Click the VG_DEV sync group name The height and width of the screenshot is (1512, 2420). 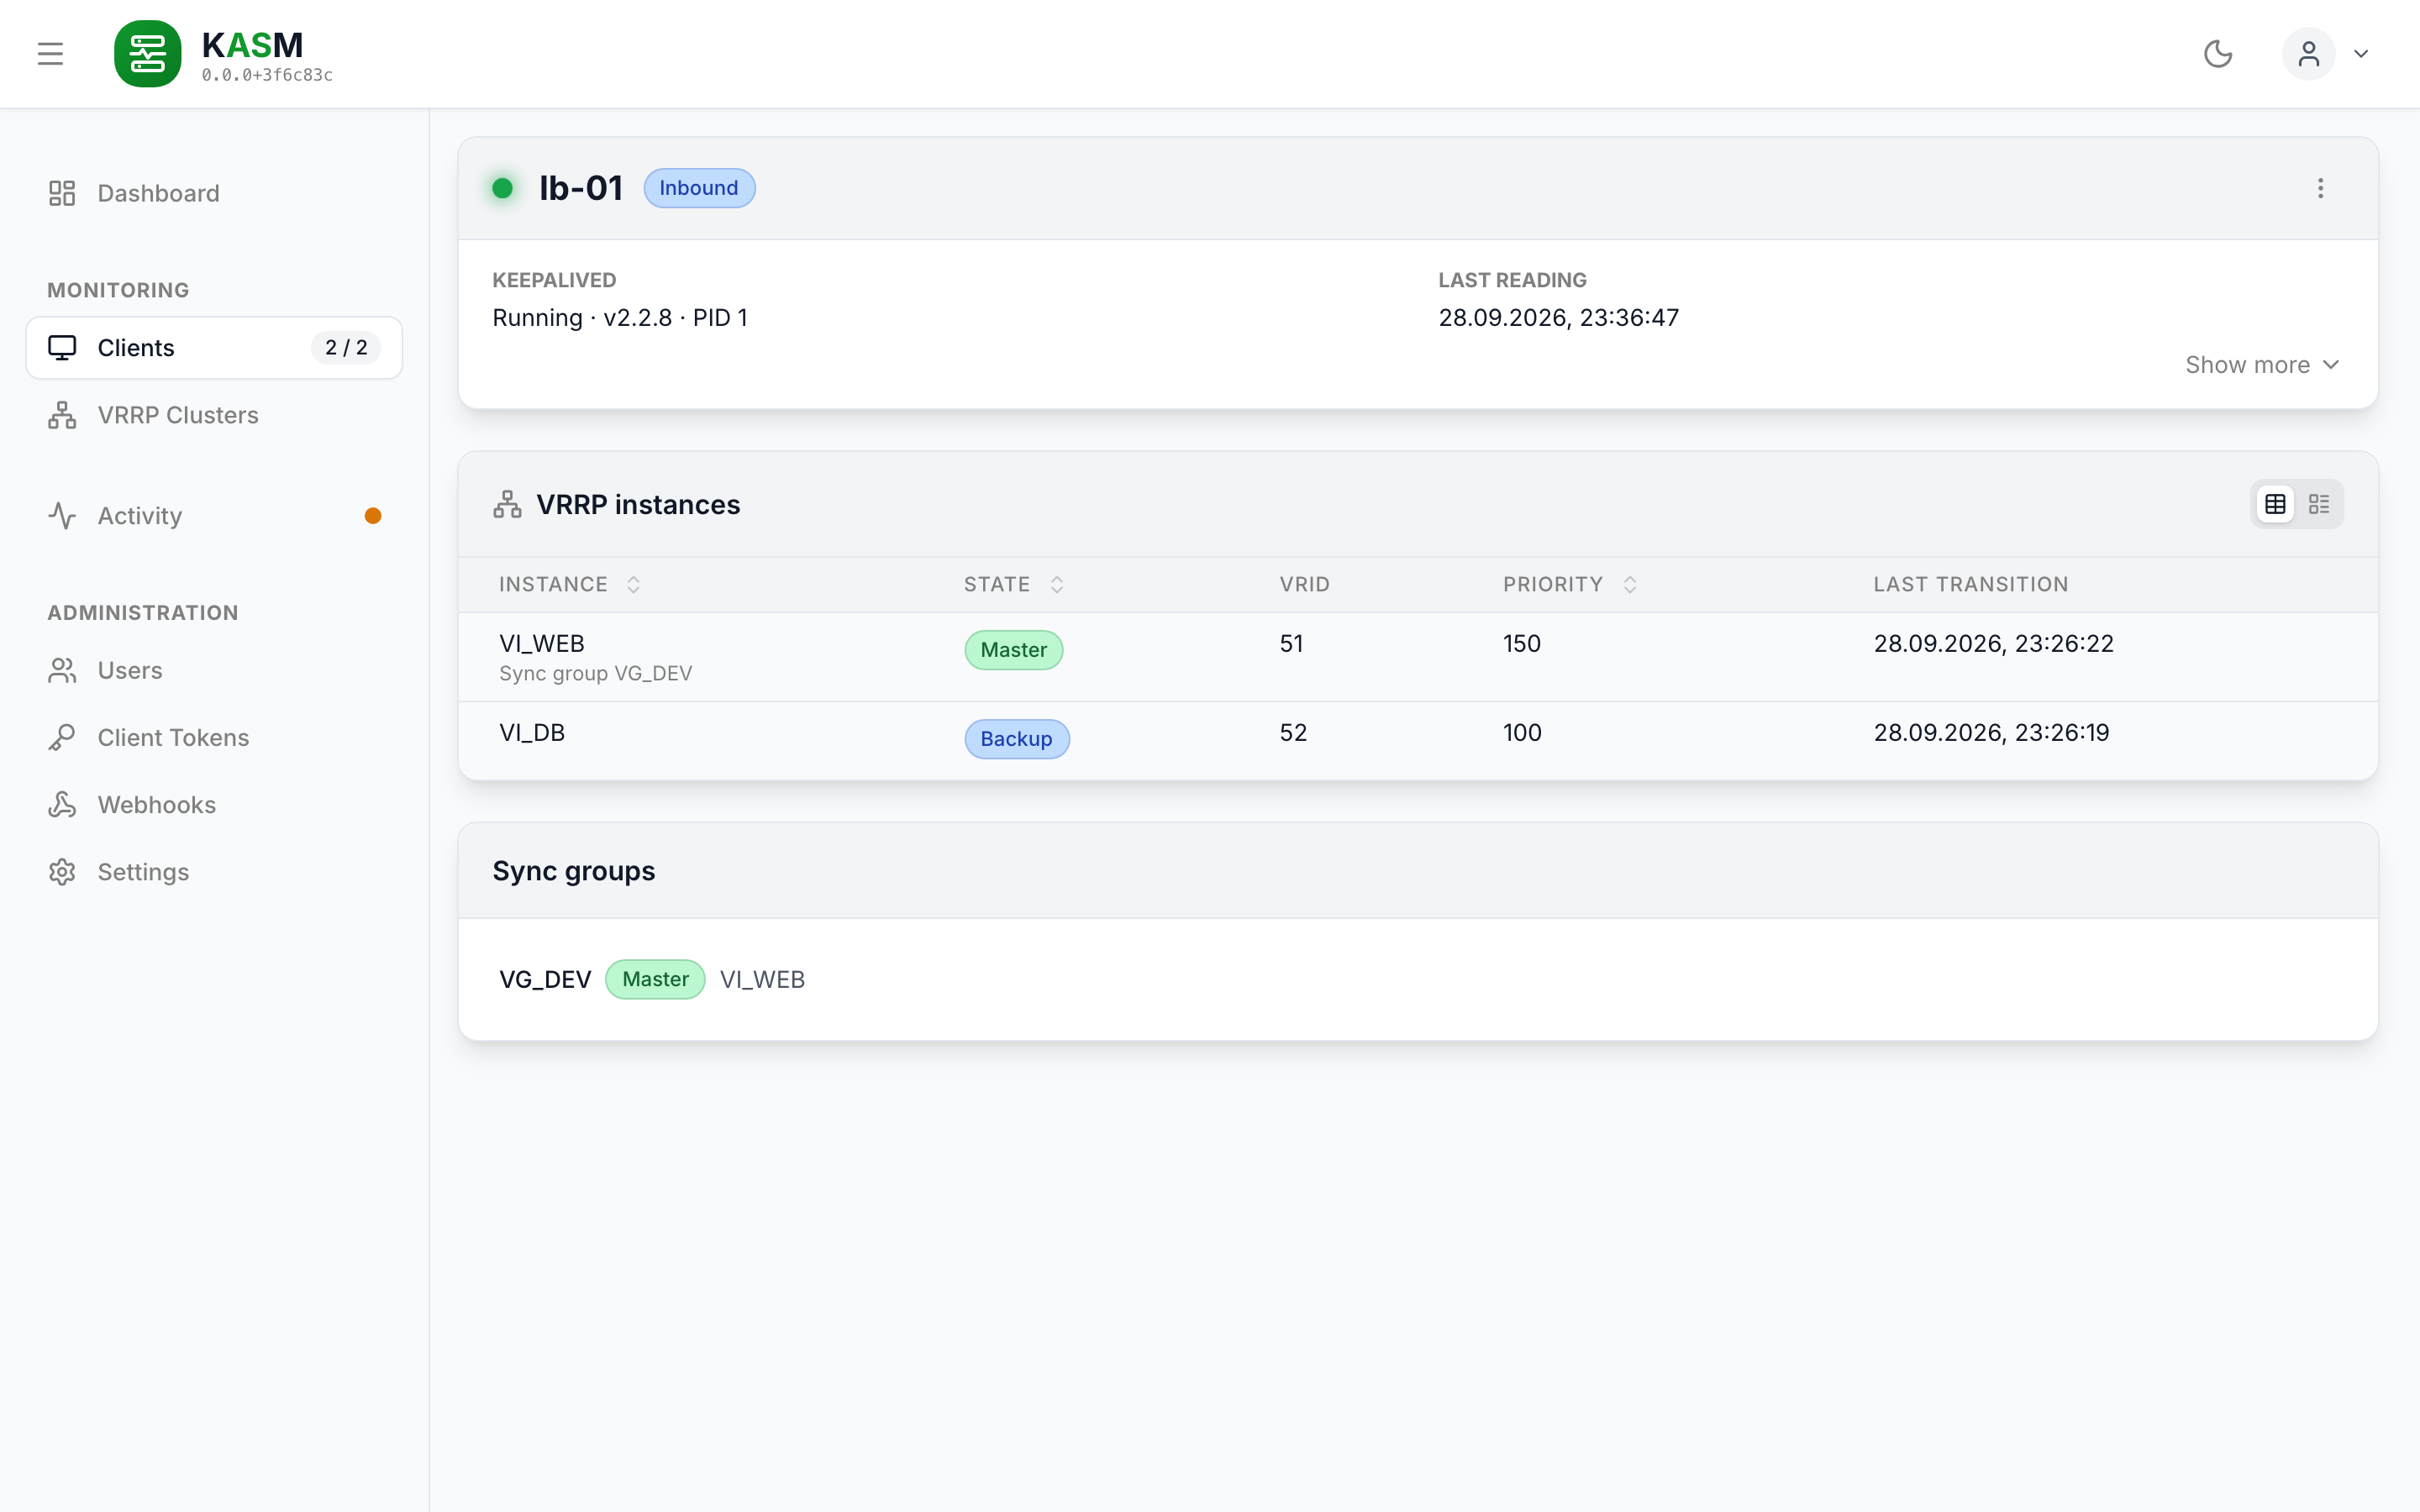(545, 980)
